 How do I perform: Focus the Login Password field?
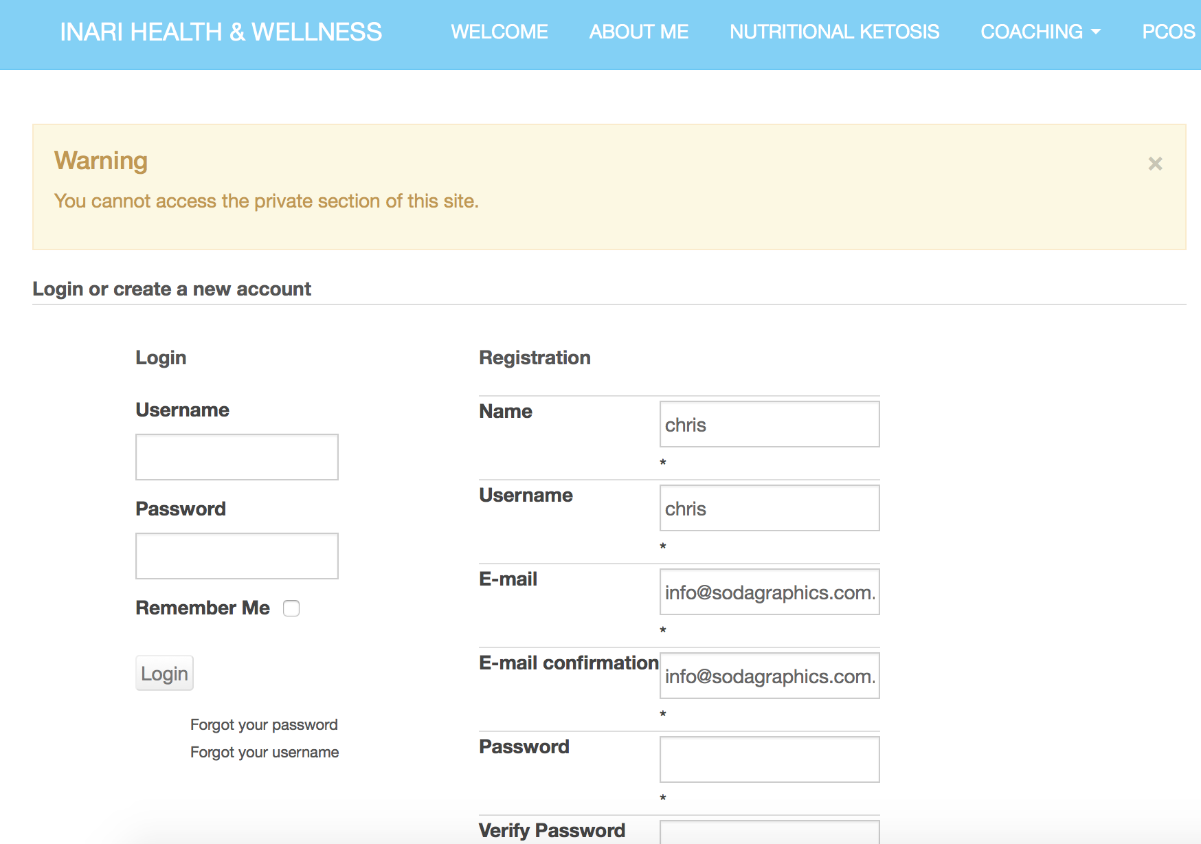pos(237,556)
